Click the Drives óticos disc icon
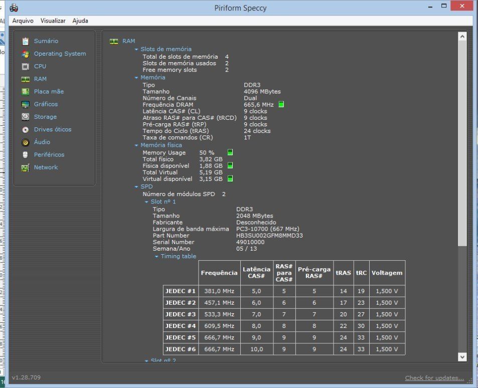Screen dimensions: 478x388 (x=26, y=130)
